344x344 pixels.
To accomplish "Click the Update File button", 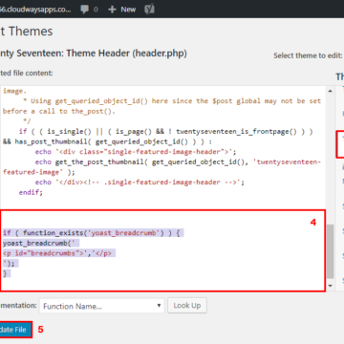I will click(15, 330).
